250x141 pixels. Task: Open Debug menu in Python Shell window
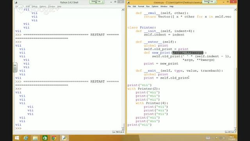point(34,6)
